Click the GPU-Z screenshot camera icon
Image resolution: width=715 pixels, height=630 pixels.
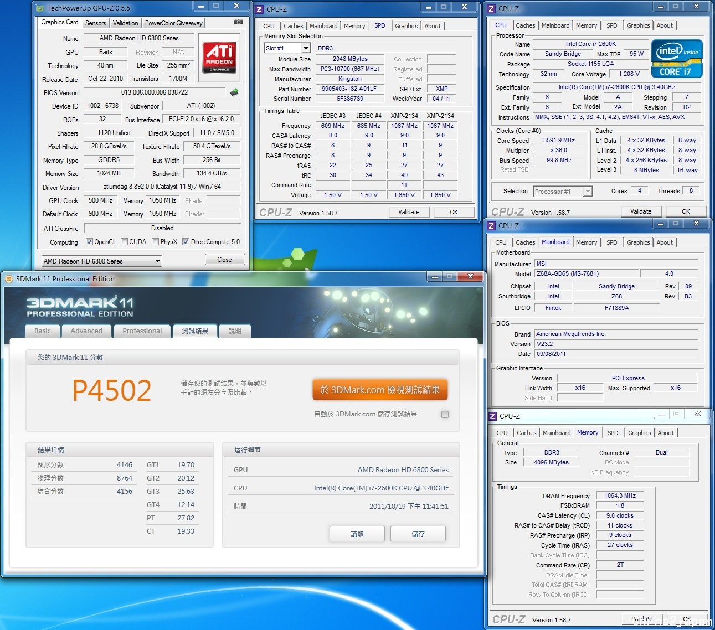[x=238, y=22]
